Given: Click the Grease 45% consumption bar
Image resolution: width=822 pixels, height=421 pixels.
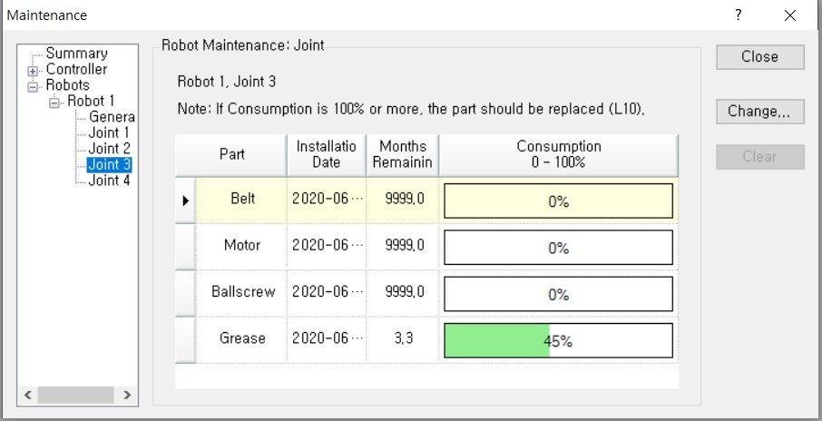Looking at the screenshot, I should pyautogui.click(x=558, y=341).
